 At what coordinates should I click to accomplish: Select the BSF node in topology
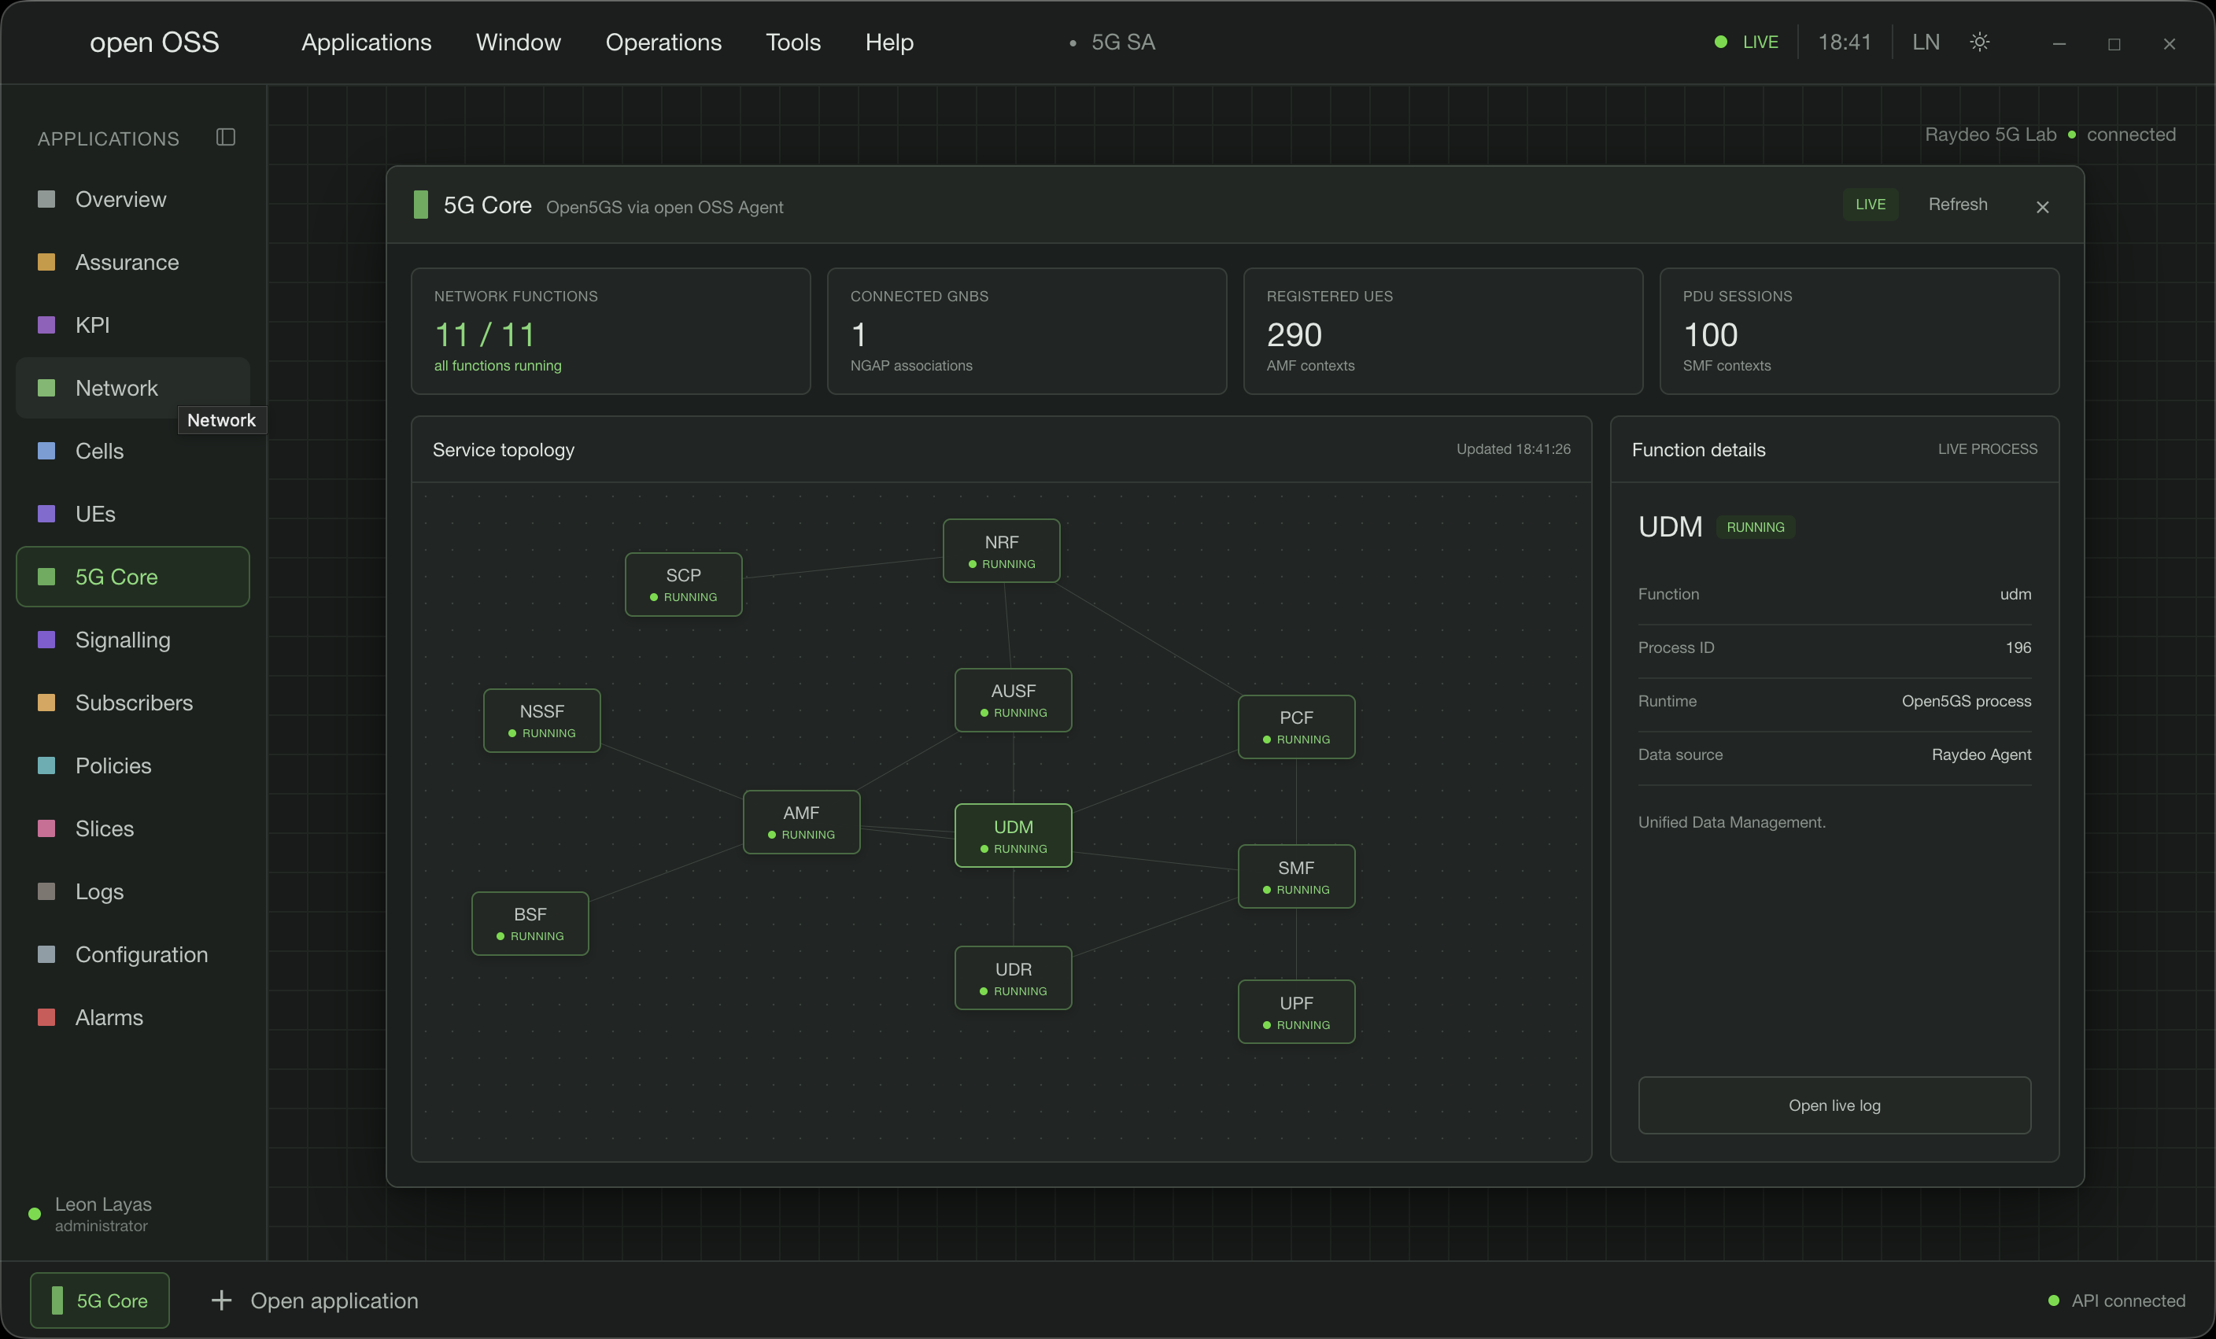(530, 923)
